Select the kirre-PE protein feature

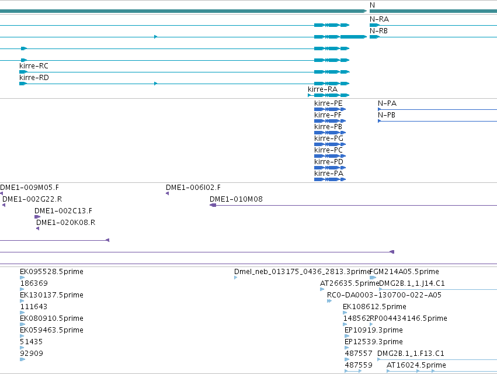(x=330, y=109)
